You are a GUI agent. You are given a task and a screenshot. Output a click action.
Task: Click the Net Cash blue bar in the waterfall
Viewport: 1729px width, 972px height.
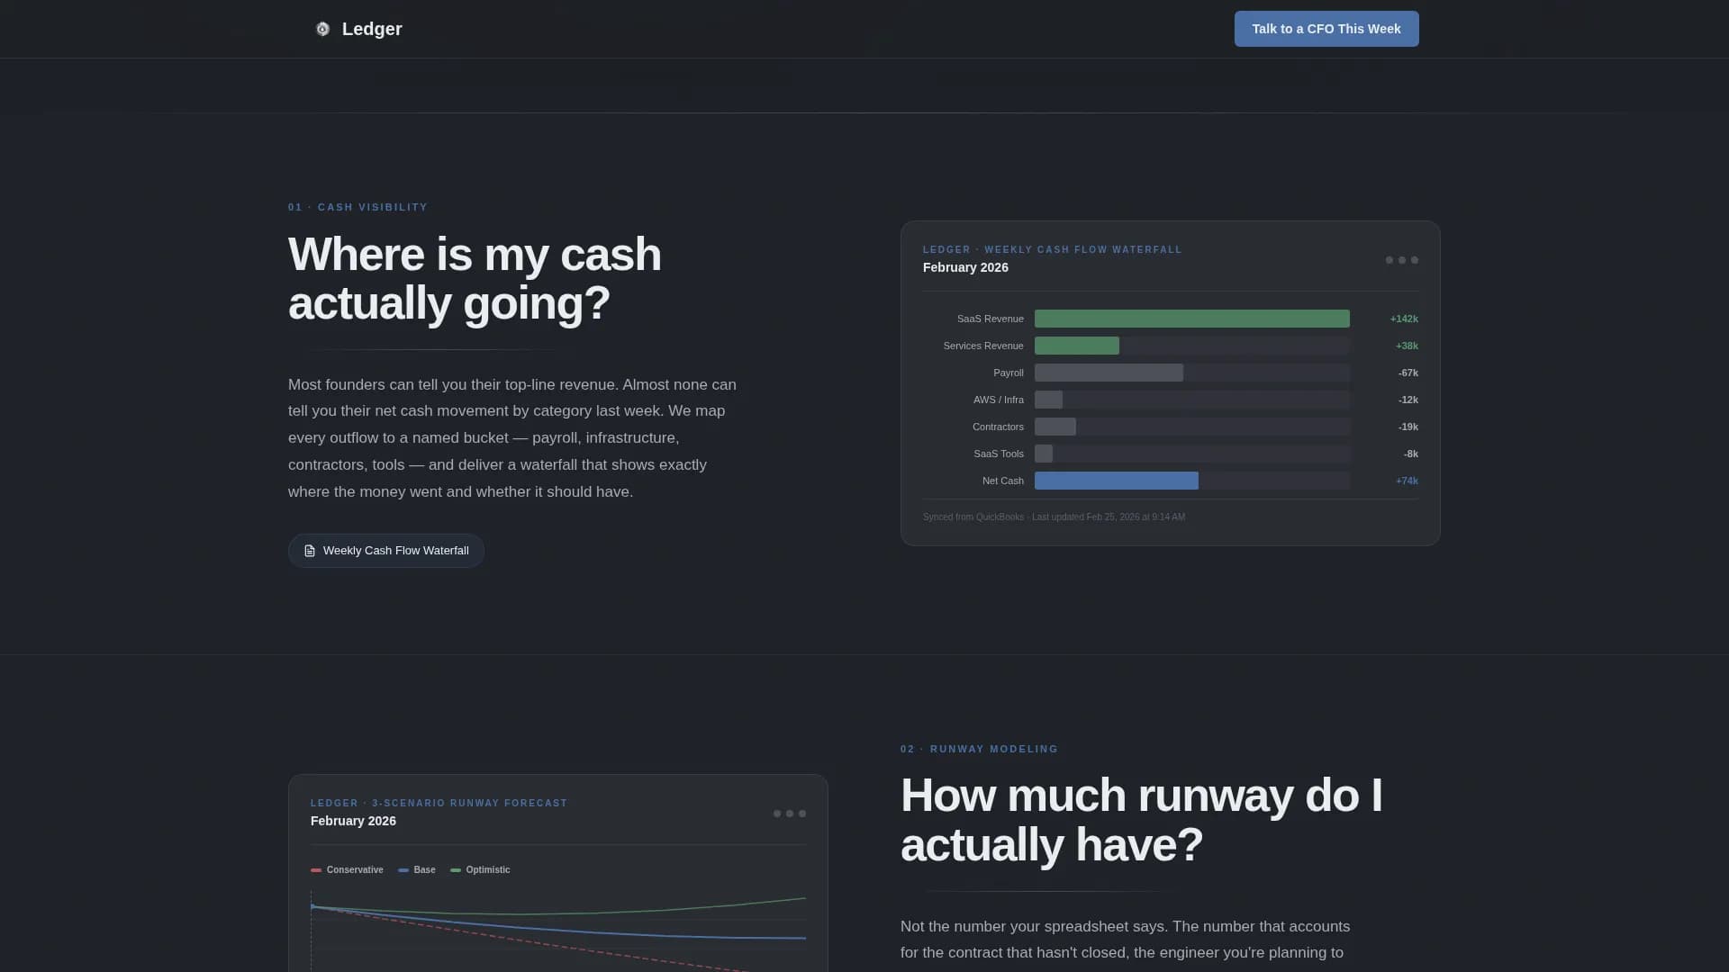(x=1117, y=481)
